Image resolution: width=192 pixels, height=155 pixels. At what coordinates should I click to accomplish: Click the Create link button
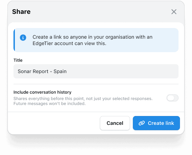[156, 123]
